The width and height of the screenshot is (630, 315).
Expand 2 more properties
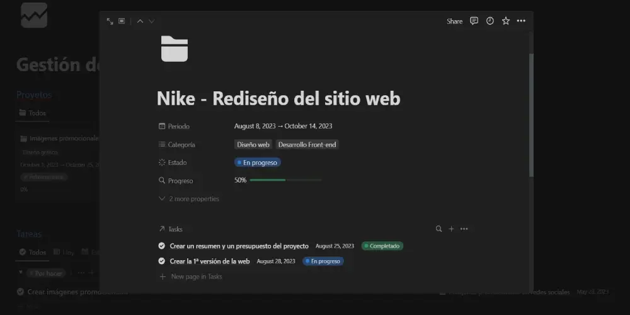point(189,199)
